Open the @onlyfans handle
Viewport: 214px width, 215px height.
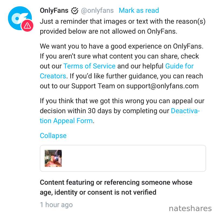pyautogui.click(x=97, y=11)
